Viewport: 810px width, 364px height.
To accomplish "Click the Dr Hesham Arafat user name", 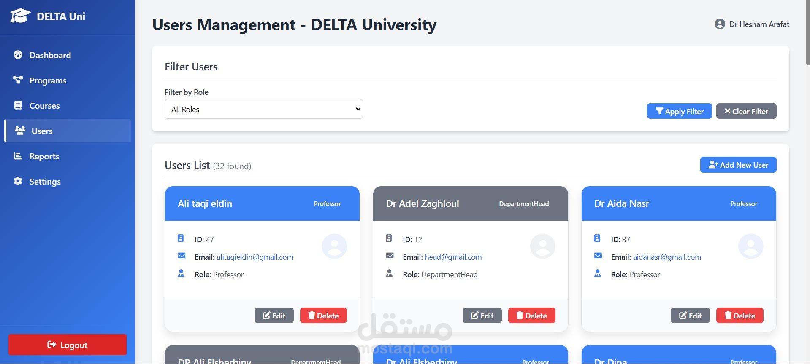I will [x=759, y=24].
